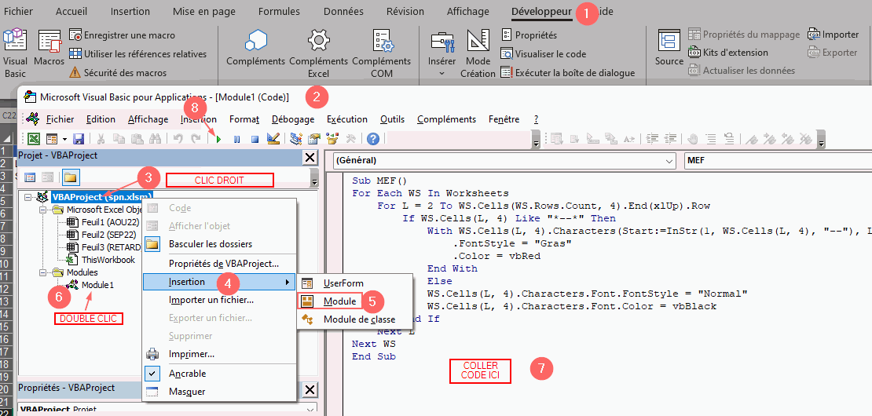
Task: Open the Macros icon in the ribbon
Action: point(49,47)
